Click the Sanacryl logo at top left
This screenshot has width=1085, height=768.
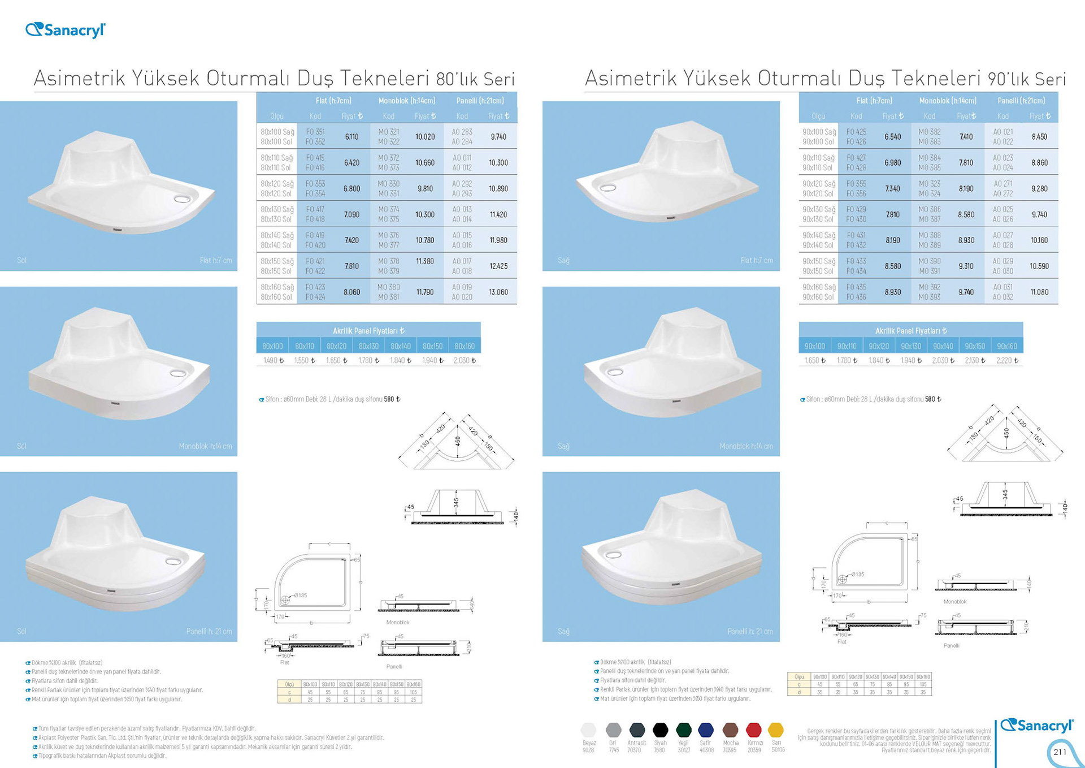point(66,30)
